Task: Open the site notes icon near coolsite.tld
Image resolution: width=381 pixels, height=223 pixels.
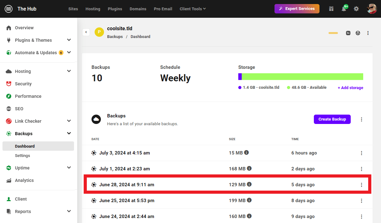Action: [348, 33]
